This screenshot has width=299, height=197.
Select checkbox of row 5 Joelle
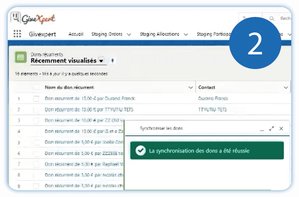coord(36,142)
